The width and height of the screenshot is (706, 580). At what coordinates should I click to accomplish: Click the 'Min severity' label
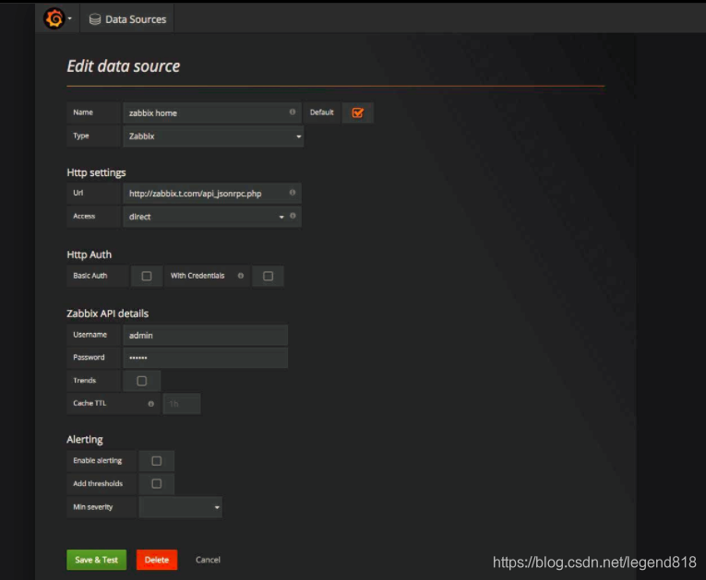pos(93,507)
